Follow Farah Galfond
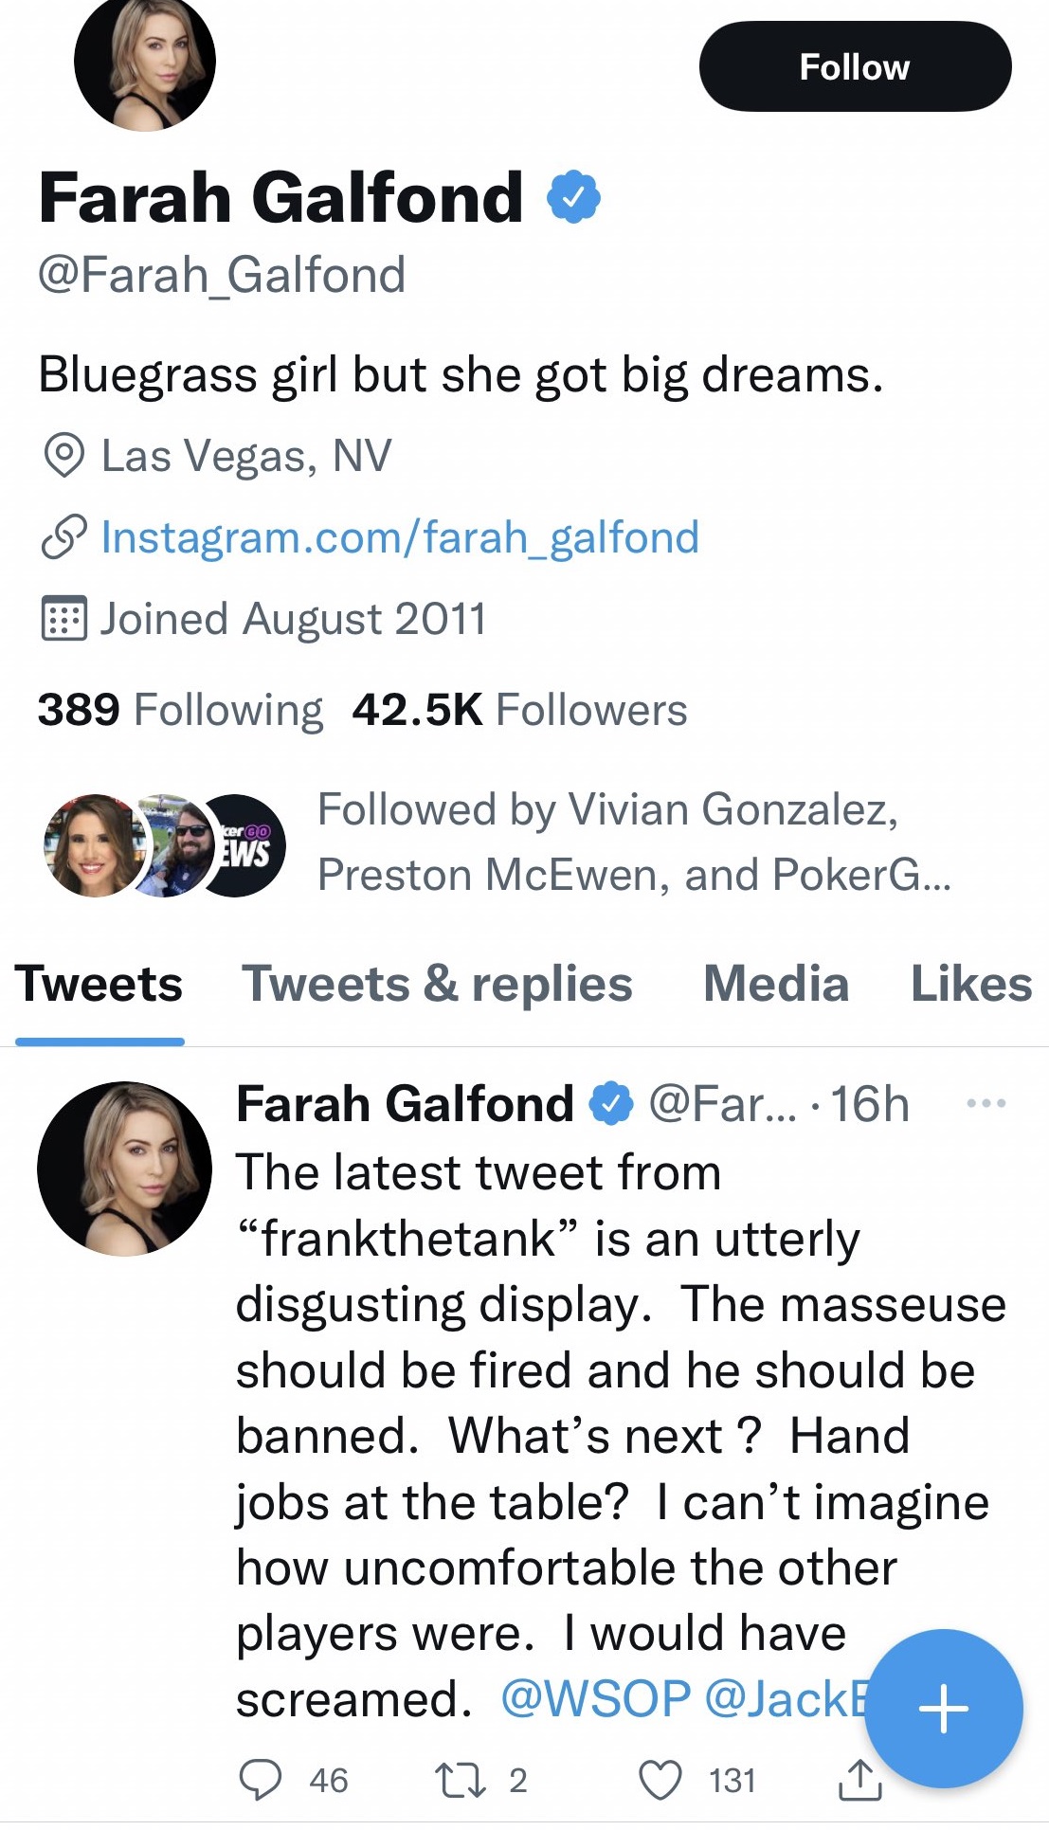Viewport: 1049px width, 1830px height. click(855, 67)
